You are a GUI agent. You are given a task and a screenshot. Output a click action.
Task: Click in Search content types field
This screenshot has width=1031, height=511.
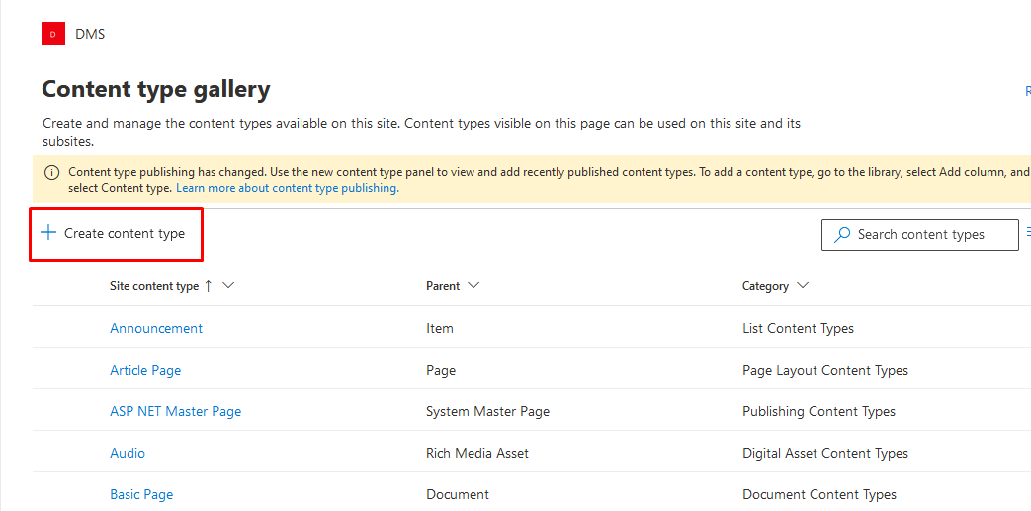coord(920,235)
